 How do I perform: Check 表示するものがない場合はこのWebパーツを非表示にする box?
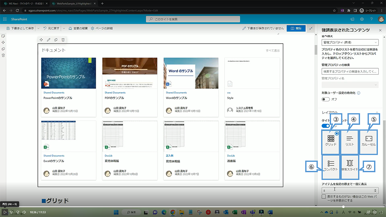coord(324,197)
